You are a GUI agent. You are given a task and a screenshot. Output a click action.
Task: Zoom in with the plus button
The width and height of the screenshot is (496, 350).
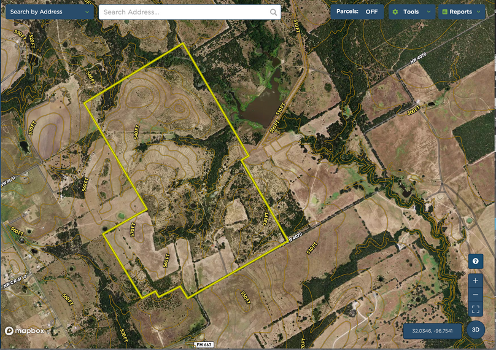476,281
